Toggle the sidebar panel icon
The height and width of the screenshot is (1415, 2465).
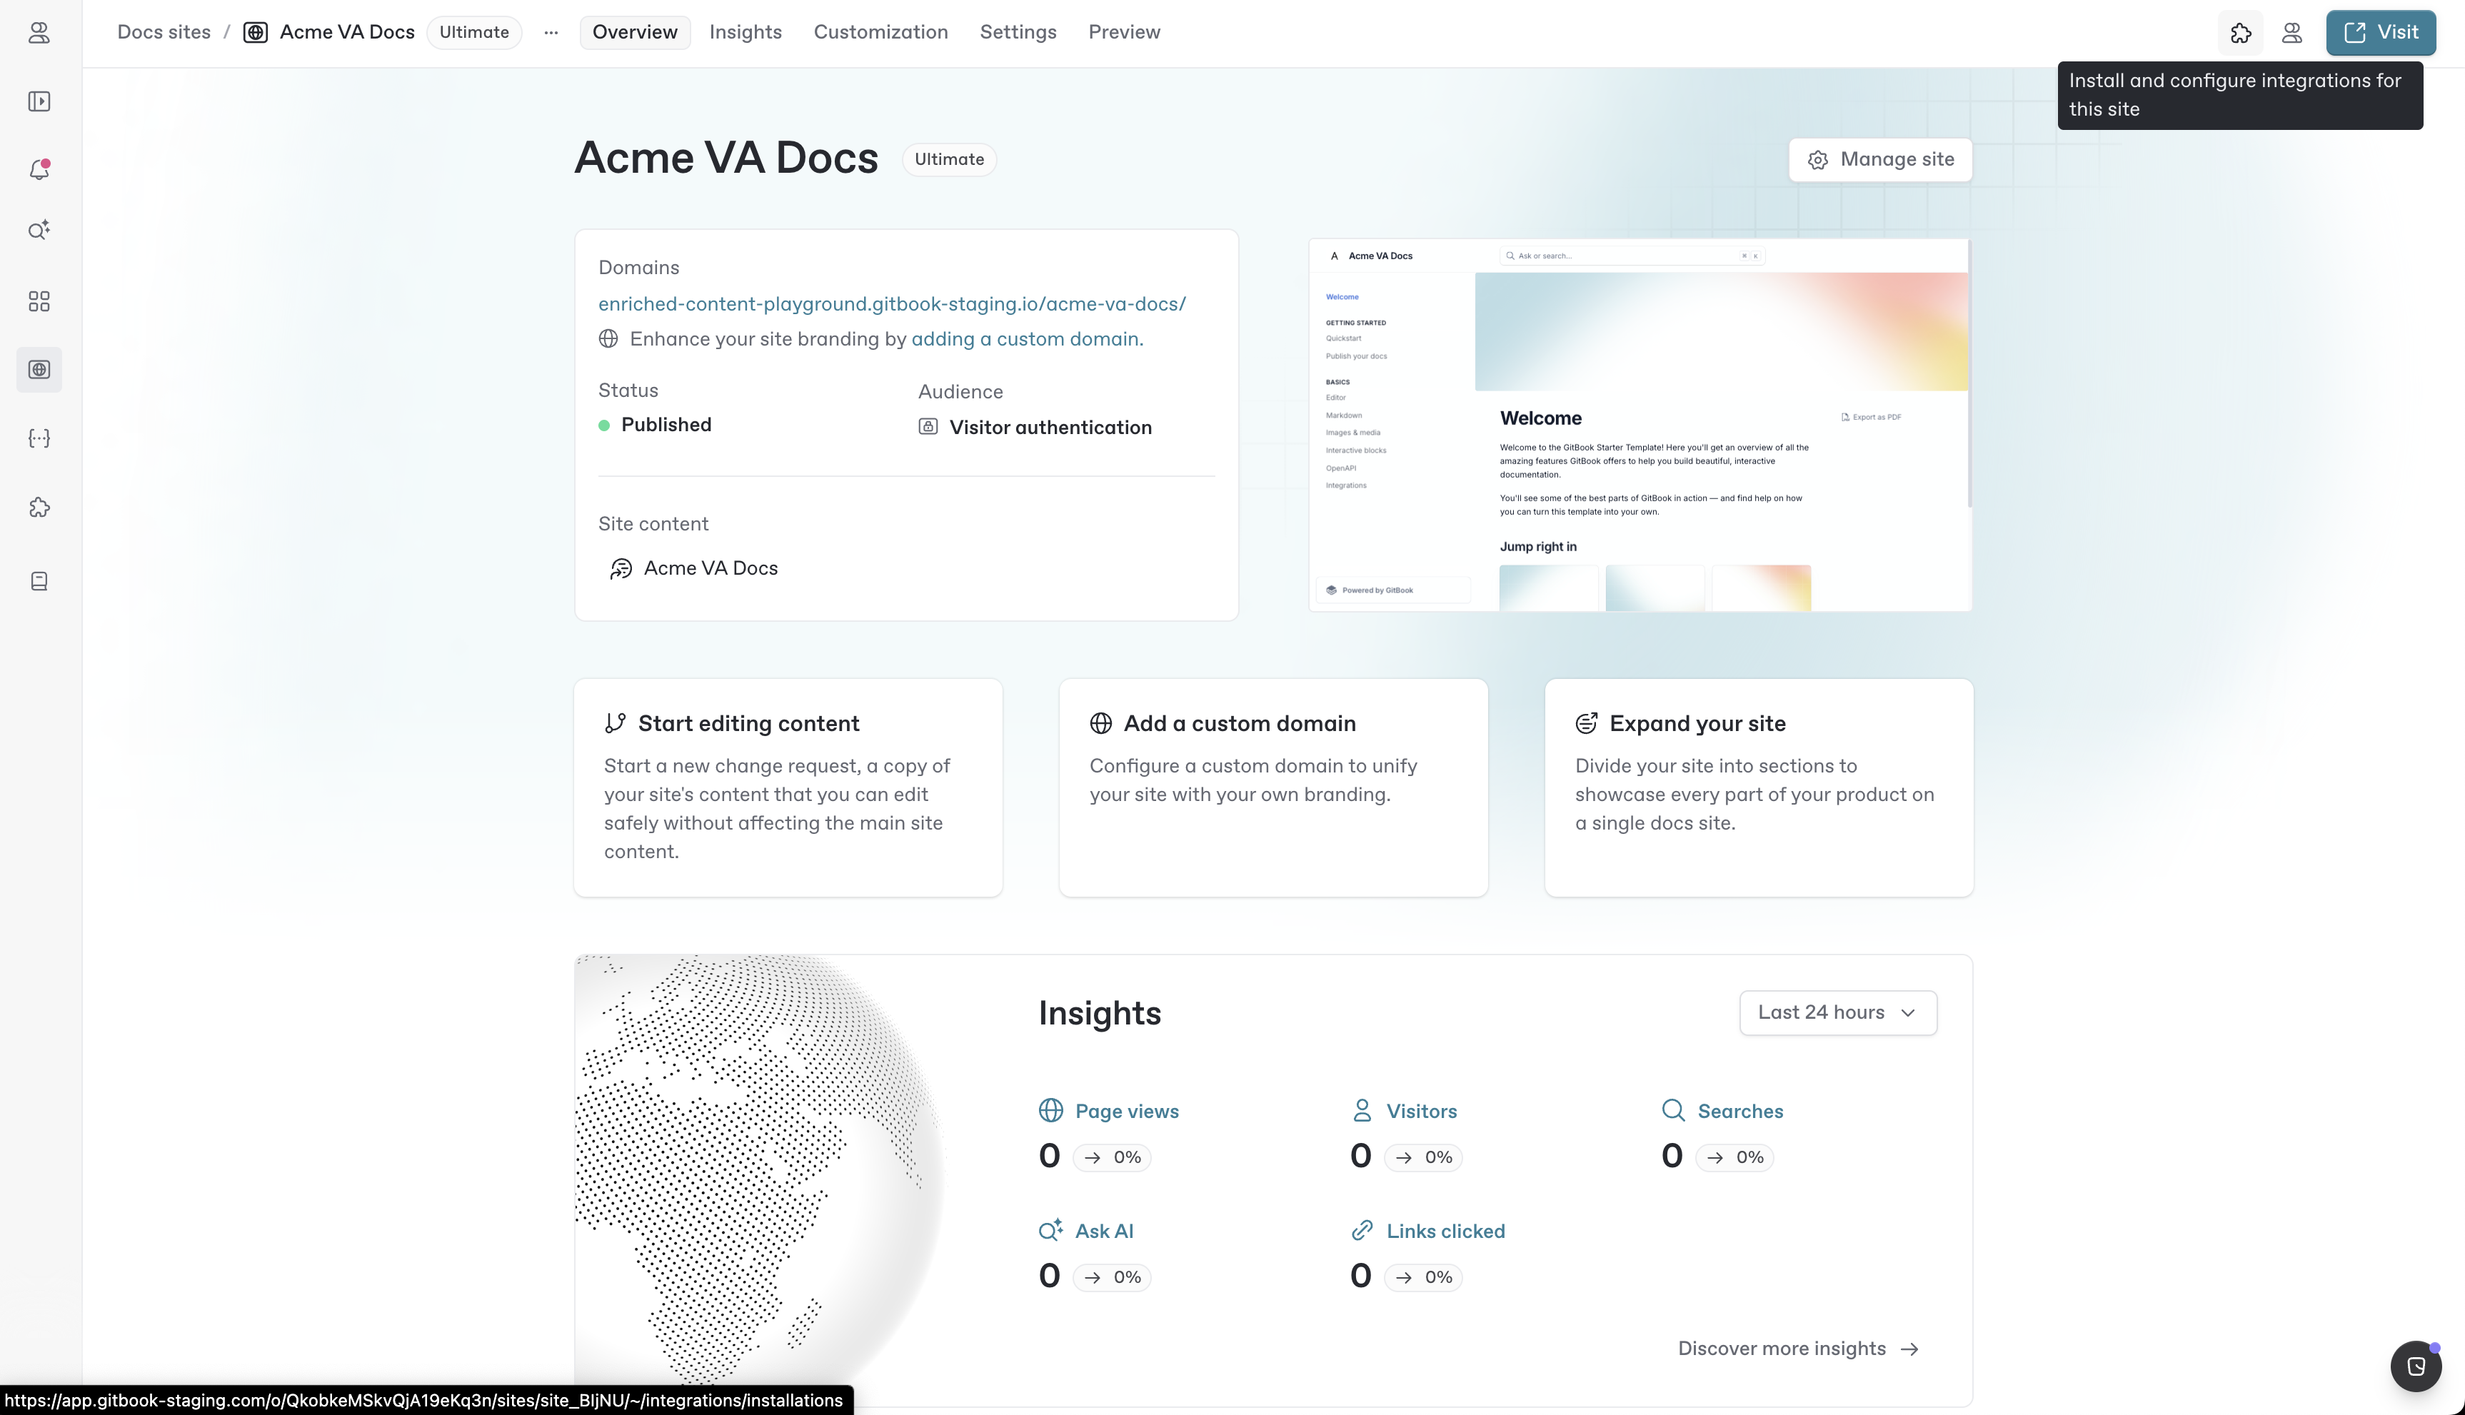coord(39,101)
